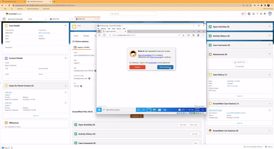Screen dimensions: 274x149
Task: Expand sidebar Case Comments (0) menu
Action: (270, 45)
